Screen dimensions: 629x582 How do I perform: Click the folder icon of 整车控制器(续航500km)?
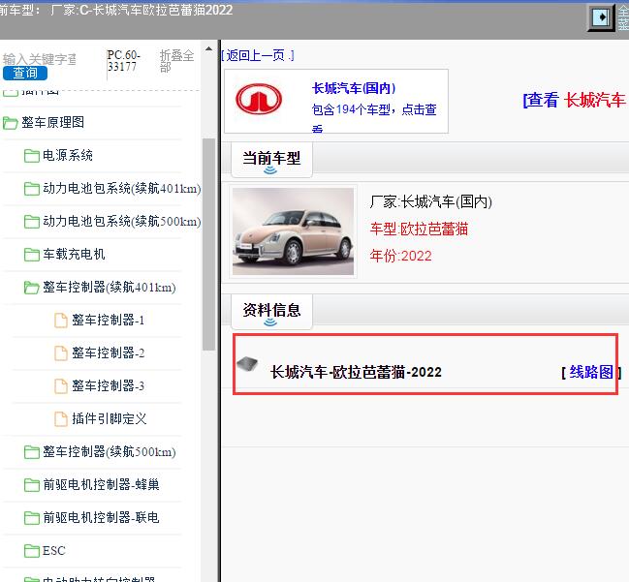point(32,452)
